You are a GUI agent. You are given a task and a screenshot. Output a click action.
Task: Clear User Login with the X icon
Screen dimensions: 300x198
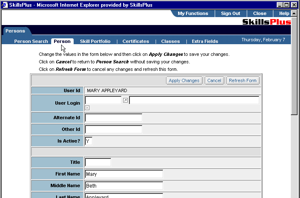tap(87, 108)
